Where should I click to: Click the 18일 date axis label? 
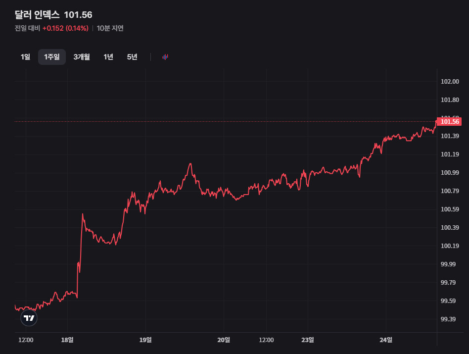[x=67, y=340]
